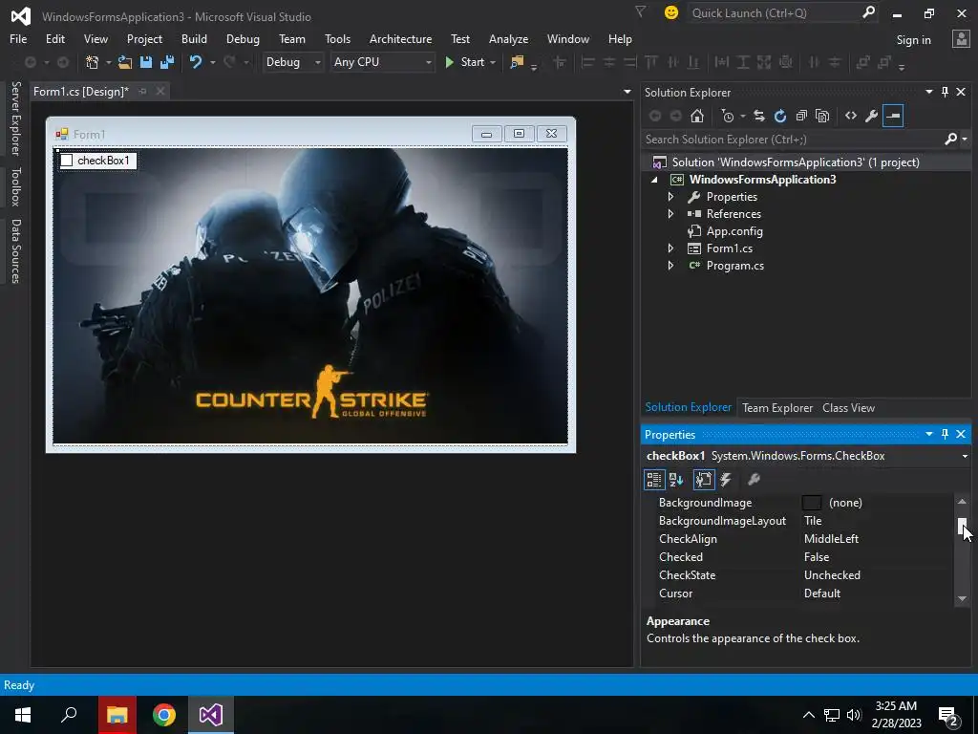Open the Windows Start menu
Screen dimensions: 978x734
coord(23,715)
